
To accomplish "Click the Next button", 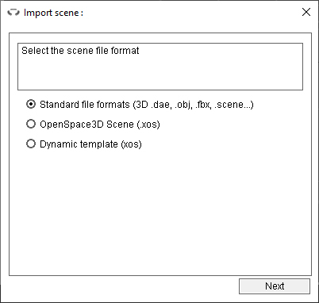I will (x=275, y=286).
